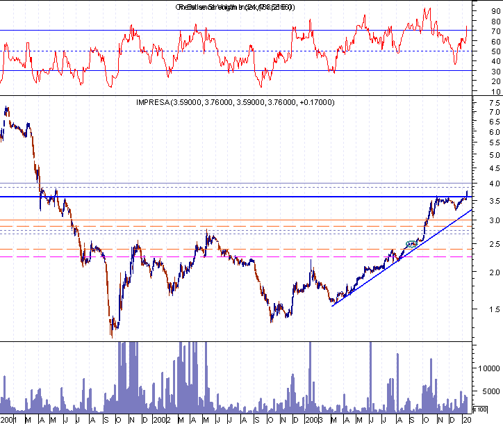Click the 2002 year label on time axis

coord(161,420)
